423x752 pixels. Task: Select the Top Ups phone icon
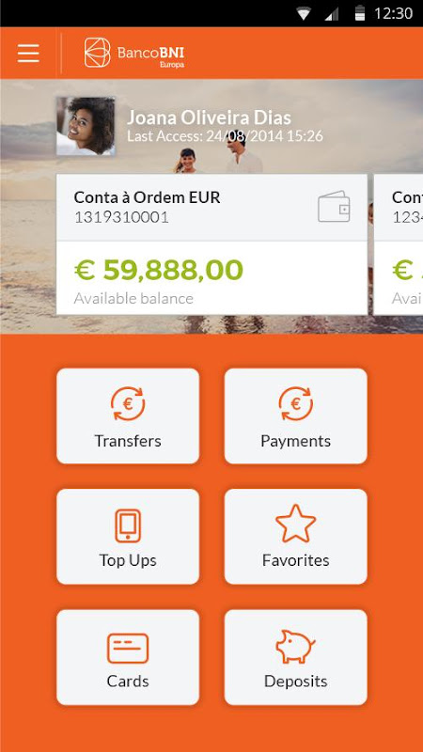click(x=128, y=525)
